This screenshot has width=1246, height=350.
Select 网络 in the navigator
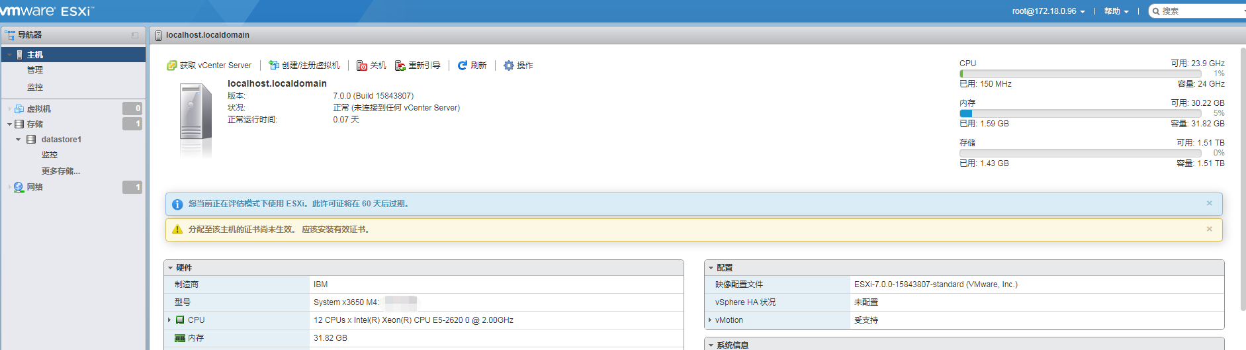pos(34,187)
